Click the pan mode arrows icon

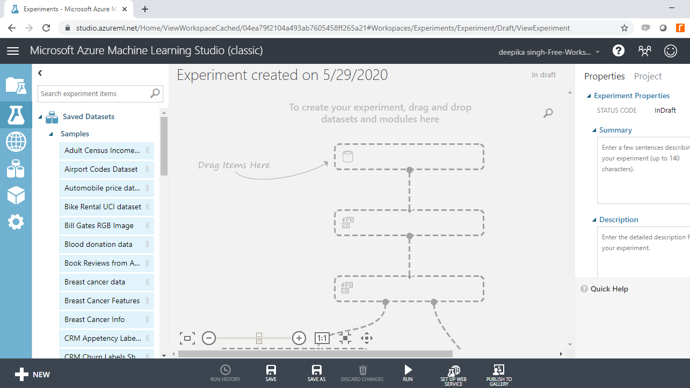(x=367, y=338)
